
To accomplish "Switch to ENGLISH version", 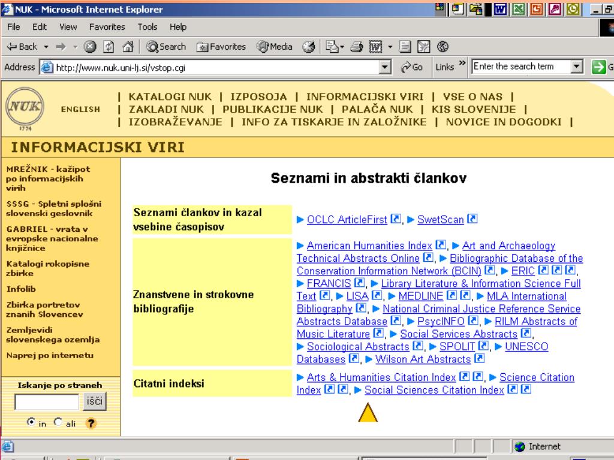I will coord(80,110).
